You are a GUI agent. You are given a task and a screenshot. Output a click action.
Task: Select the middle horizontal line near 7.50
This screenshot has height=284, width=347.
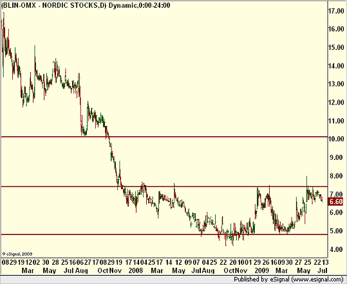(x=164, y=186)
